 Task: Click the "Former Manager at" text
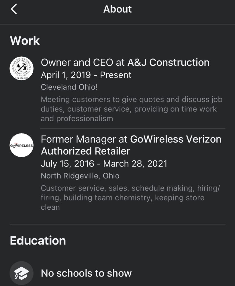85,139
